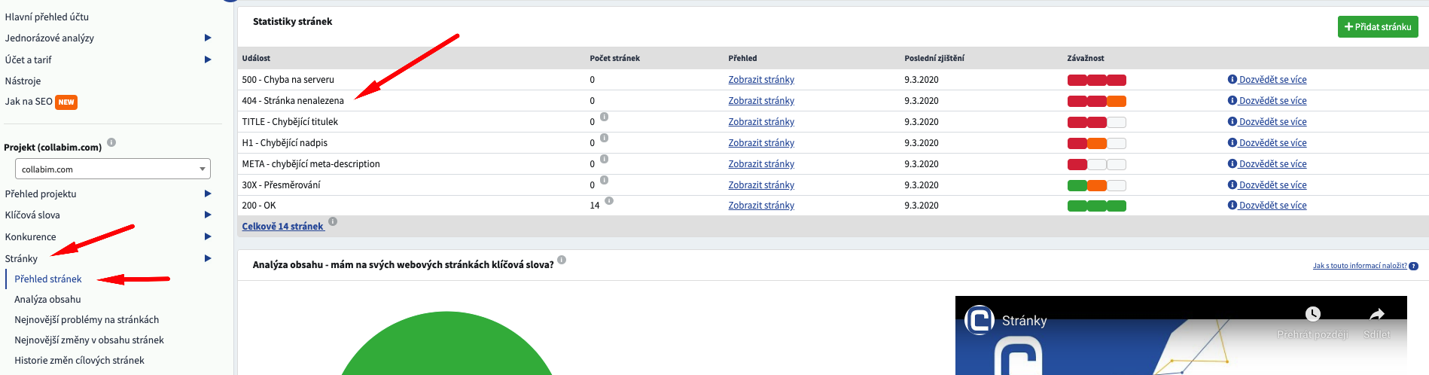Open Nejnovější problémy na stránkách

(x=87, y=319)
